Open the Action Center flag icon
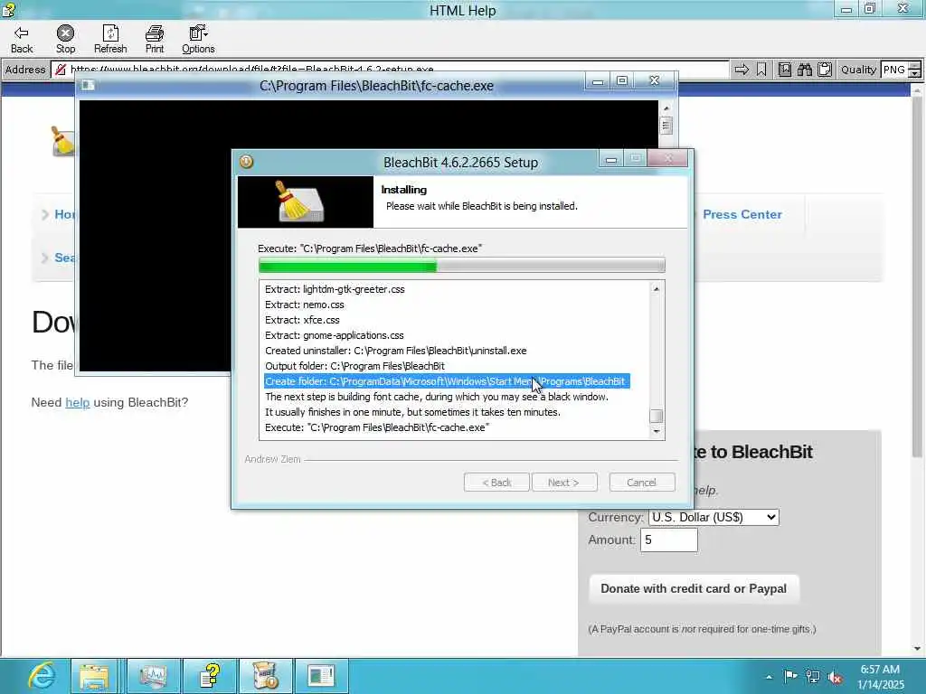The width and height of the screenshot is (926, 694). point(790,676)
